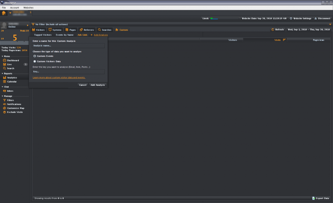Select the Custom Events radio button
333x203 pixels.
click(x=34, y=56)
